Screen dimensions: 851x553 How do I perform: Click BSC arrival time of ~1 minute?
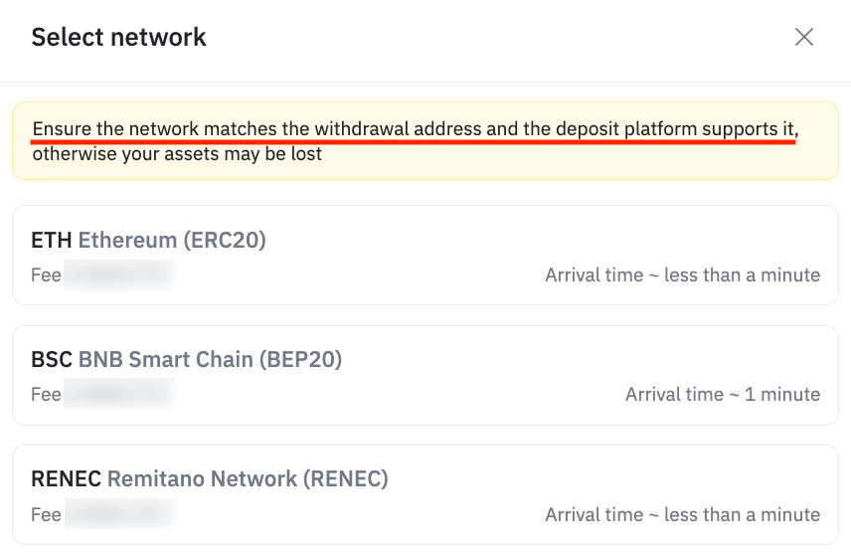723,394
